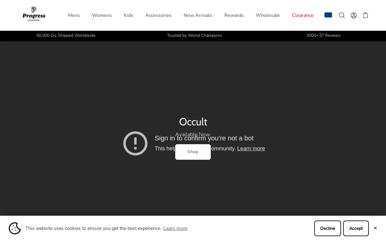
Task: Open the shopping bag cart icon
Action: pos(365,15)
